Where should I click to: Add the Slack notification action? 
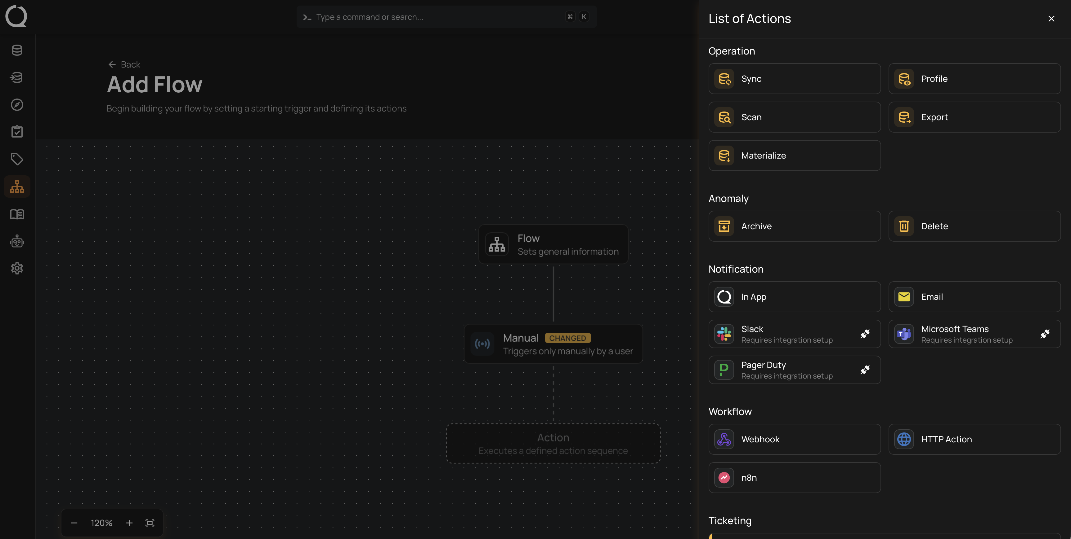795,334
